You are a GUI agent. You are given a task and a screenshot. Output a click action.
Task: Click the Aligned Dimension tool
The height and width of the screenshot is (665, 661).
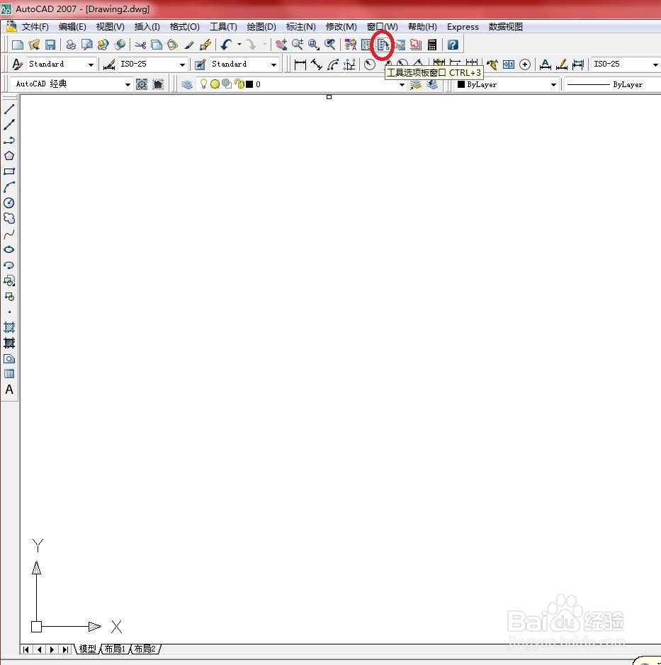click(x=317, y=64)
